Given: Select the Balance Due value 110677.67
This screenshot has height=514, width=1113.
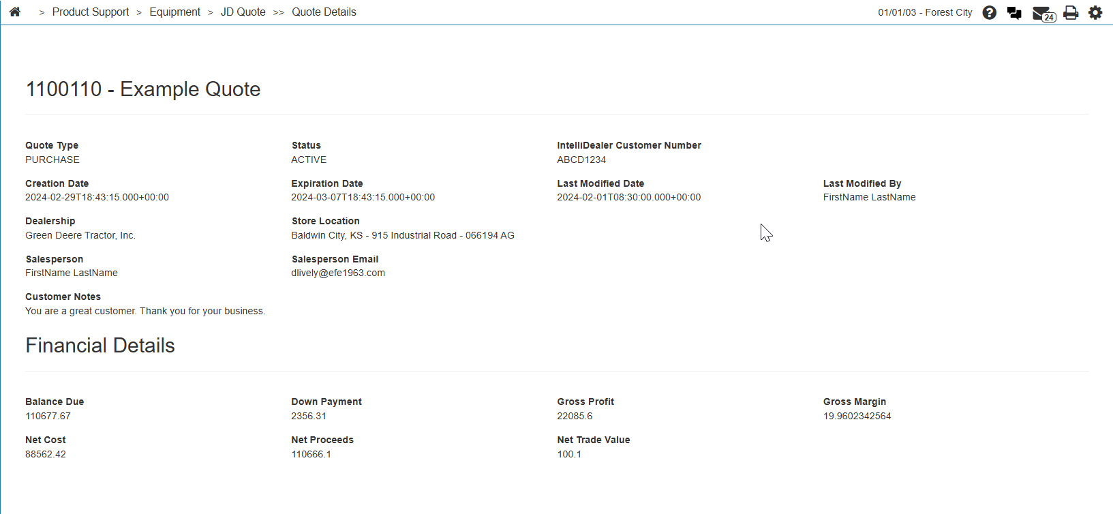Looking at the screenshot, I should [48, 416].
